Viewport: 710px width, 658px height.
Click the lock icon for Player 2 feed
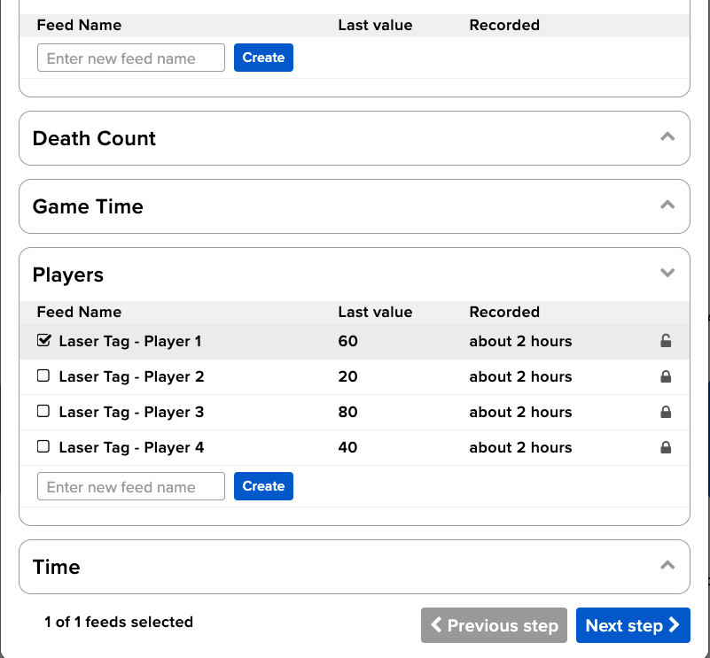(666, 376)
